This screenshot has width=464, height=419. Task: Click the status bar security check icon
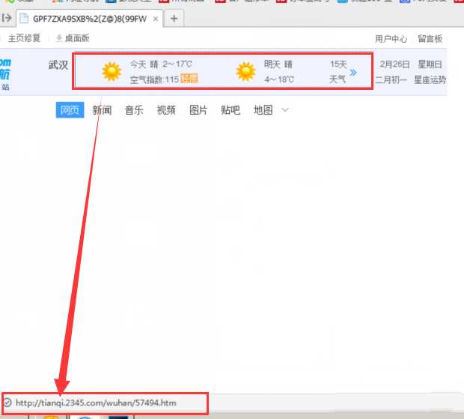(7, 402)
